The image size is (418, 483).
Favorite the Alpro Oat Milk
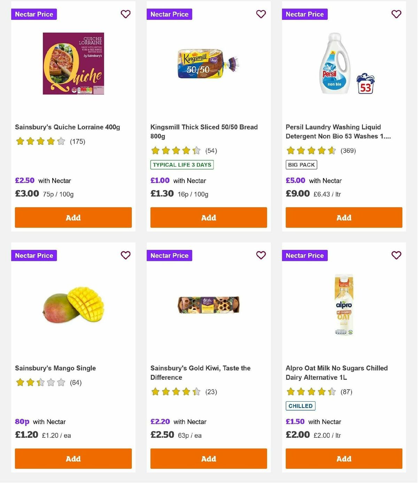coord(396,255)
